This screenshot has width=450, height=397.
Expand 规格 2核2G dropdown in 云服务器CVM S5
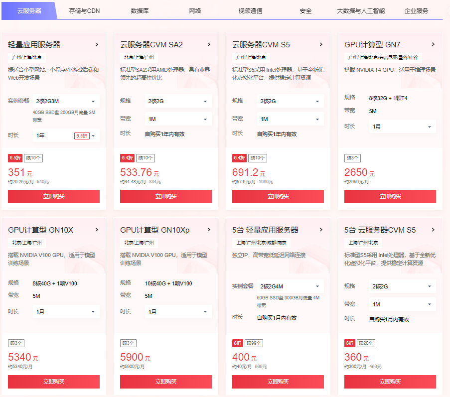tap(291, 101)
